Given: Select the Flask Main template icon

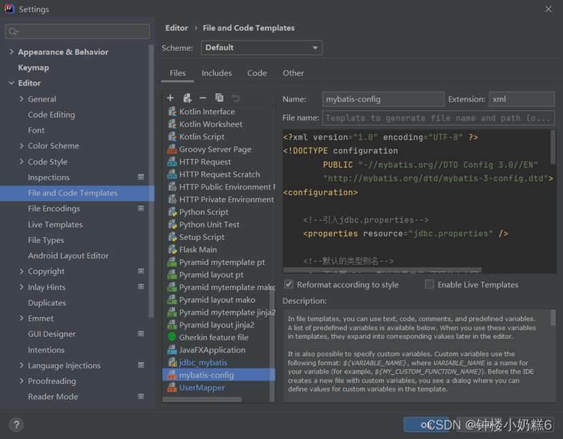Looking at the screenshot, I should point(172,249).
